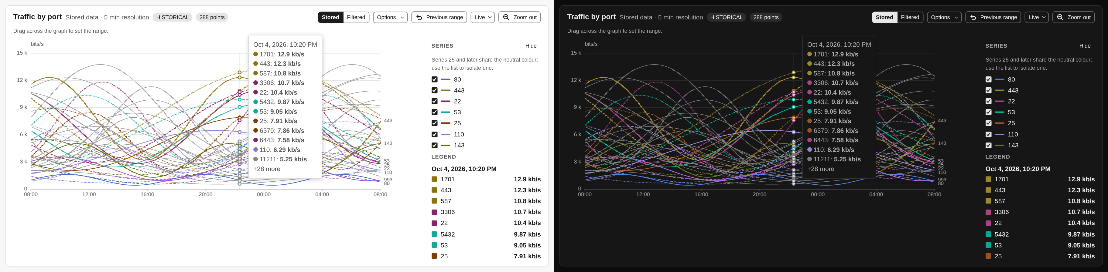Click the 3306 legend swatch in dark panel
The height and width of the screenshot is (272, 1108).
click(x=988, y=212)
